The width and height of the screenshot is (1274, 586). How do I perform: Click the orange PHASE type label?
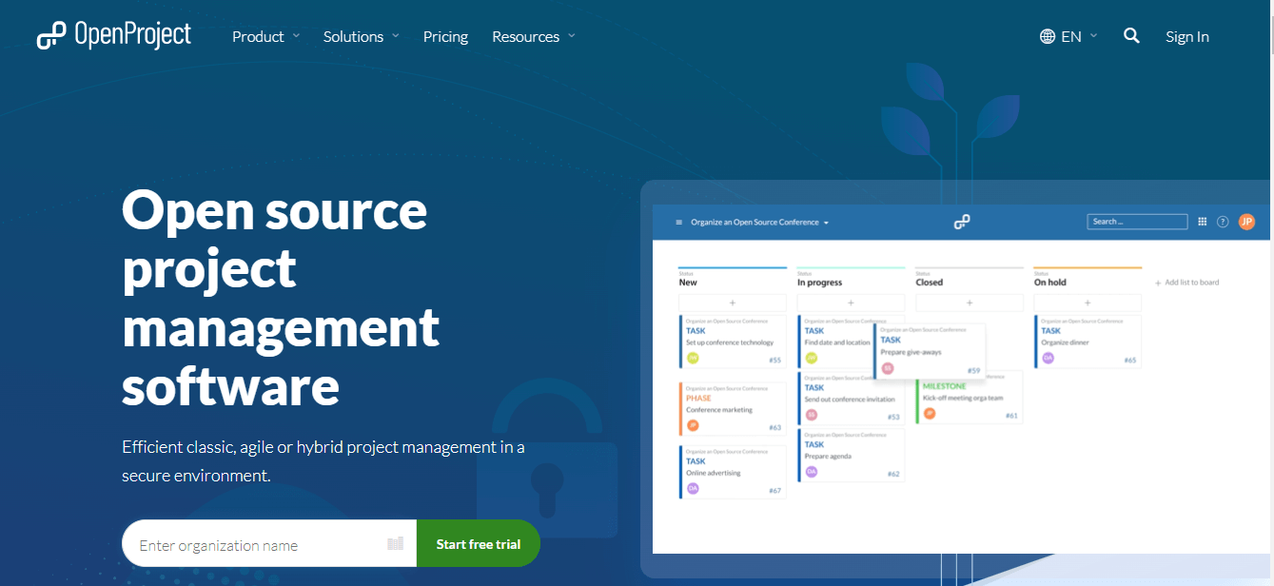(x=698, y=399)
